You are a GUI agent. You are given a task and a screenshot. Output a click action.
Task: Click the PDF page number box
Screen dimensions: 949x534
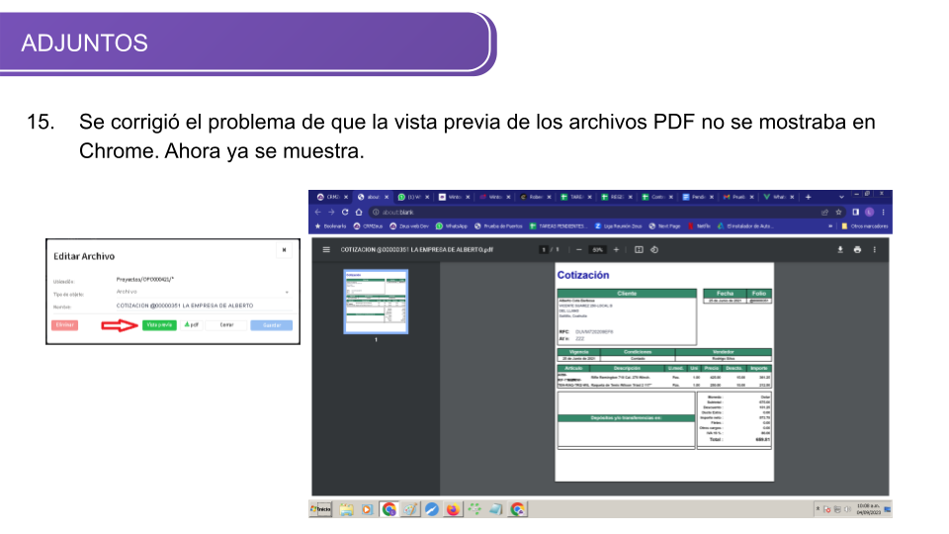(x=544, y=249)
